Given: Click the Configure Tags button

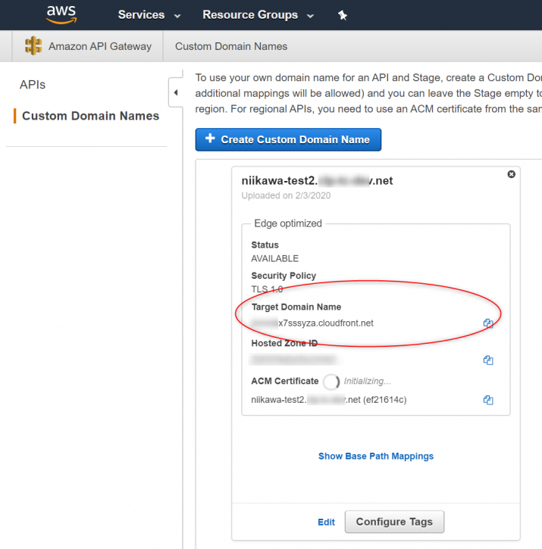Looking at the screenshot, I should tap(394, 522).
